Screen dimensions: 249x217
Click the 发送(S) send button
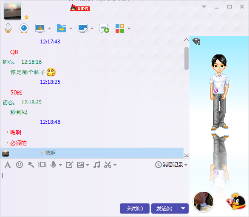[164, 208]
